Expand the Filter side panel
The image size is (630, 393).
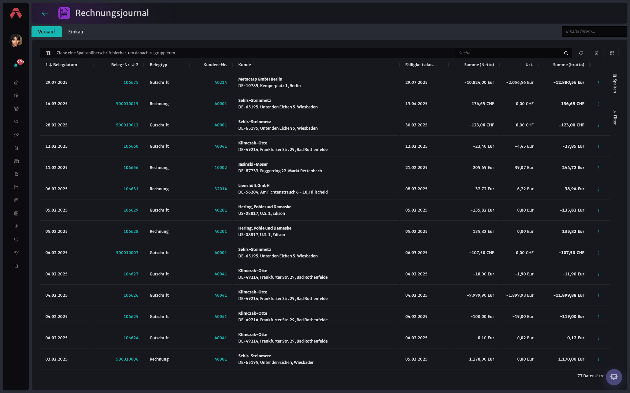(x=615, y=117)
